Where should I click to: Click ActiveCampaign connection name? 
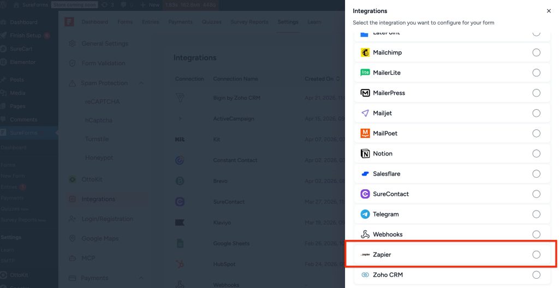234,119
